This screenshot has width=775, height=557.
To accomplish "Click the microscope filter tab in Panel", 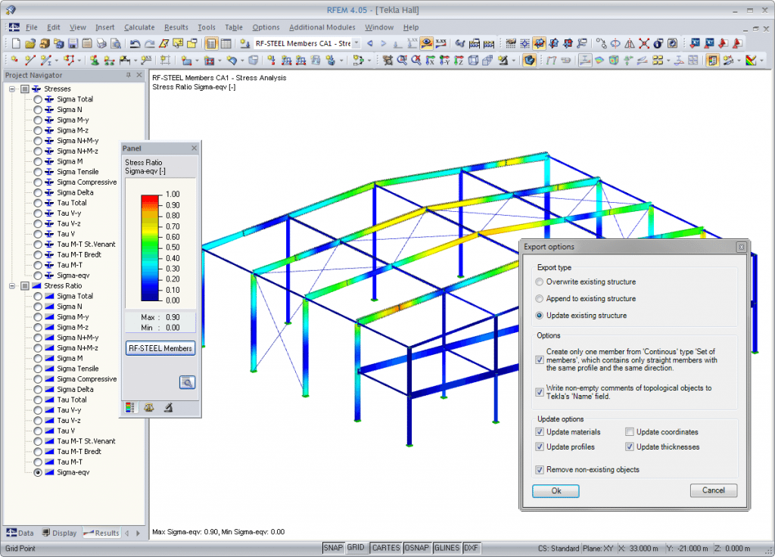I will 167,408.
